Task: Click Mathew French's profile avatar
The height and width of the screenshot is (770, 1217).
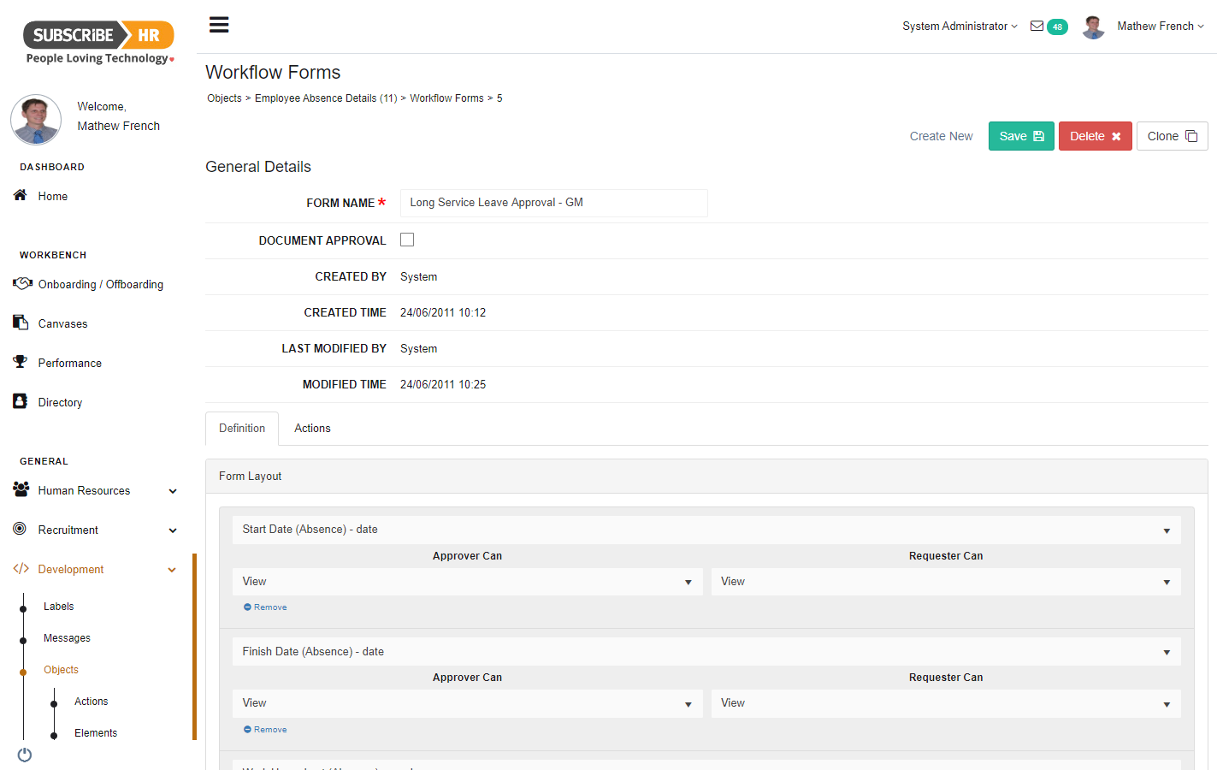Action: pyautogui.click(x=1093, y=27)
